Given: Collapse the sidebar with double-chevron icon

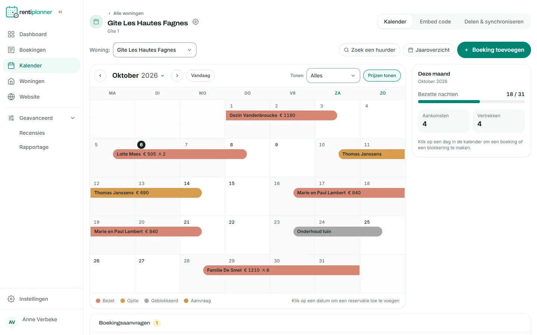Looking at the screenshot, I should tap(60, 12).
